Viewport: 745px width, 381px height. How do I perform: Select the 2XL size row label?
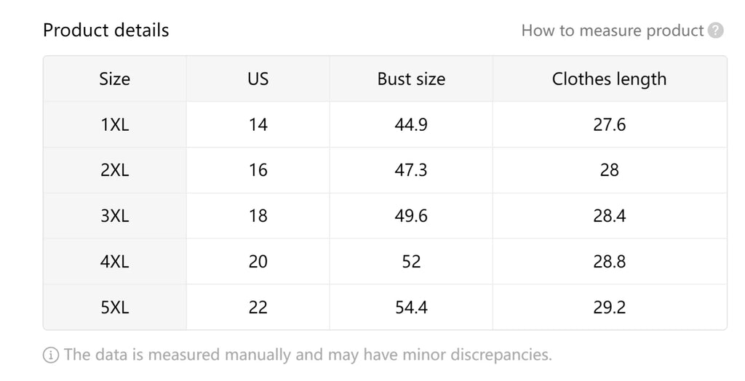[114, 170]
